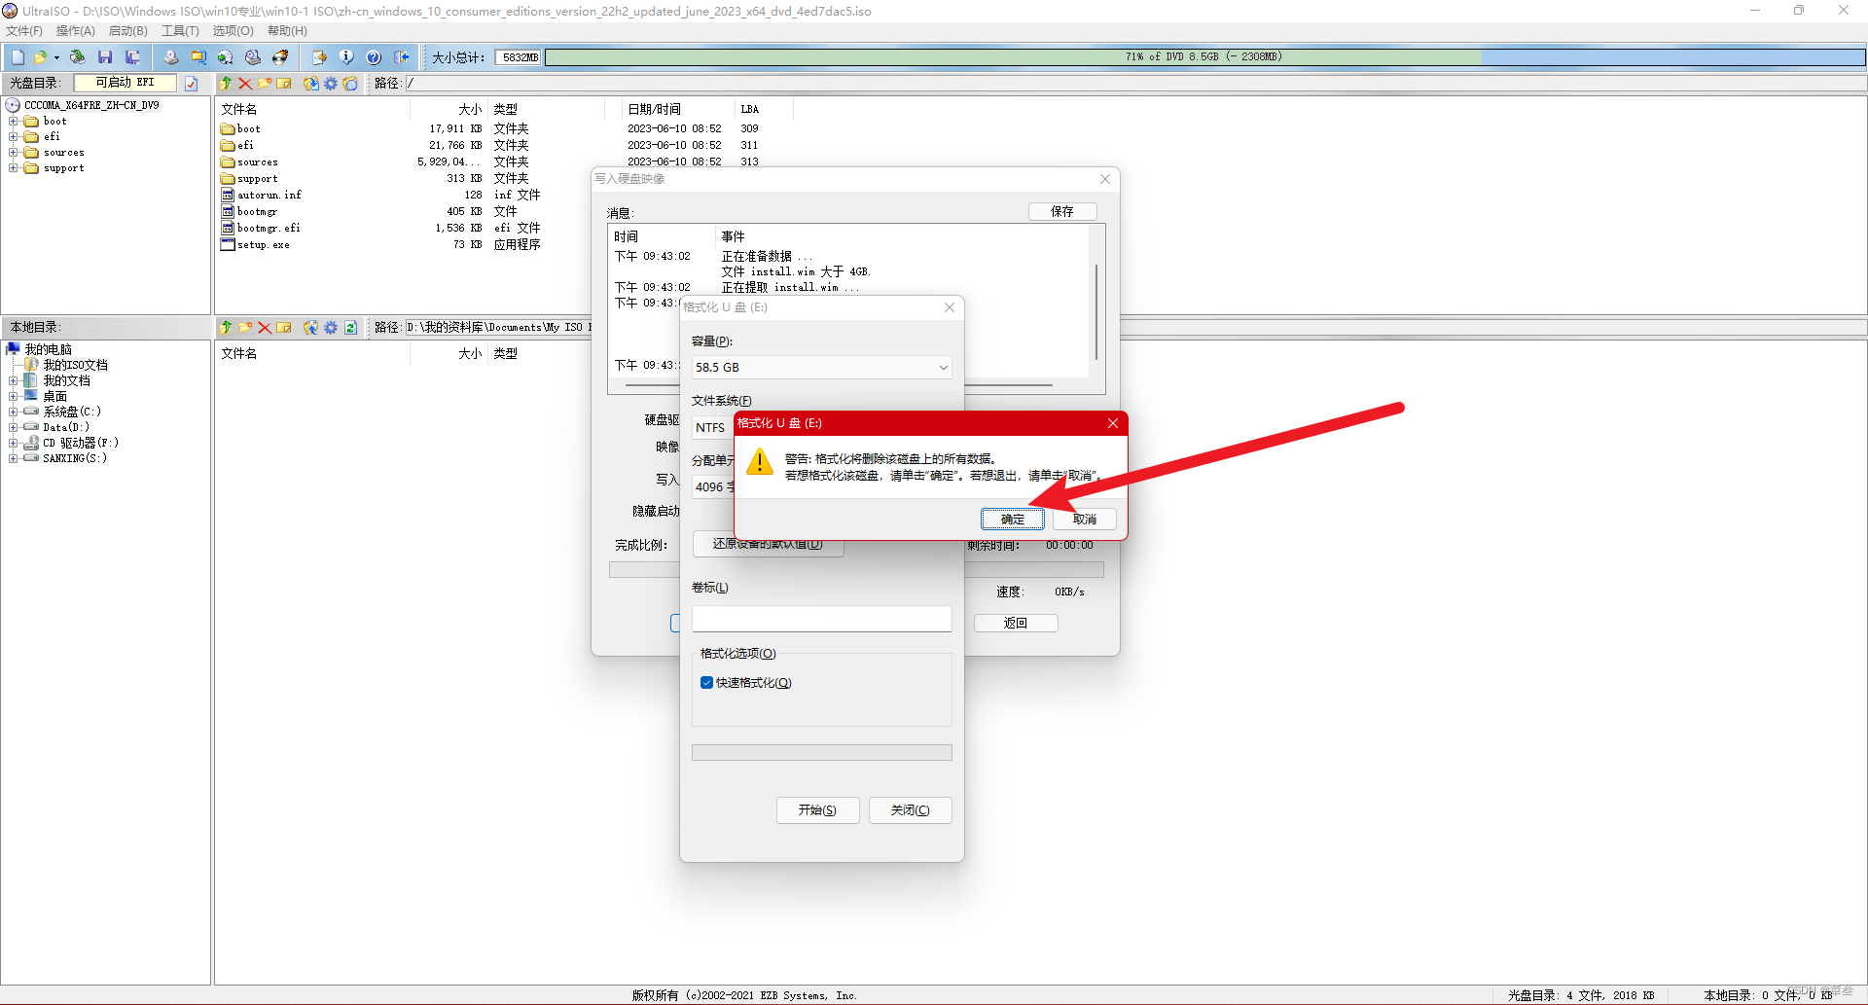Click the Up folder icon in image pane toolbar

click(x=226, y=84)
